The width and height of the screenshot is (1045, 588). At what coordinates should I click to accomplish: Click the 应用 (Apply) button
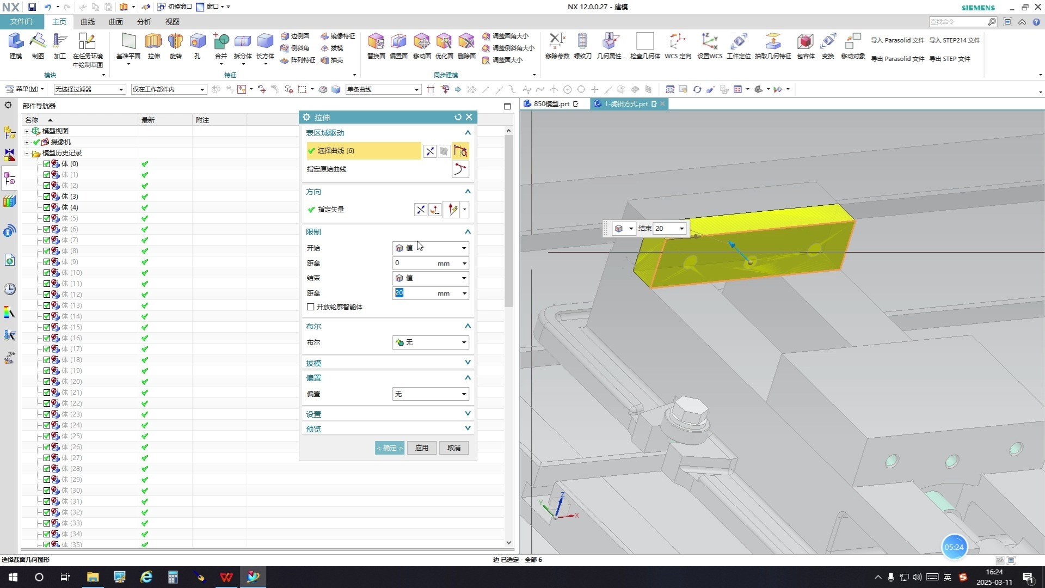[x=422, y=448]
